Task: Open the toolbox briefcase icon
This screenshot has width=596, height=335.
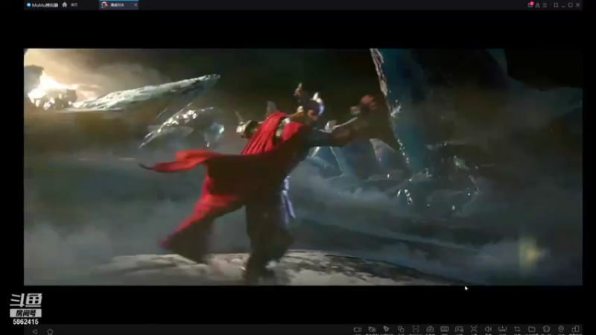Action: point(430,329)
